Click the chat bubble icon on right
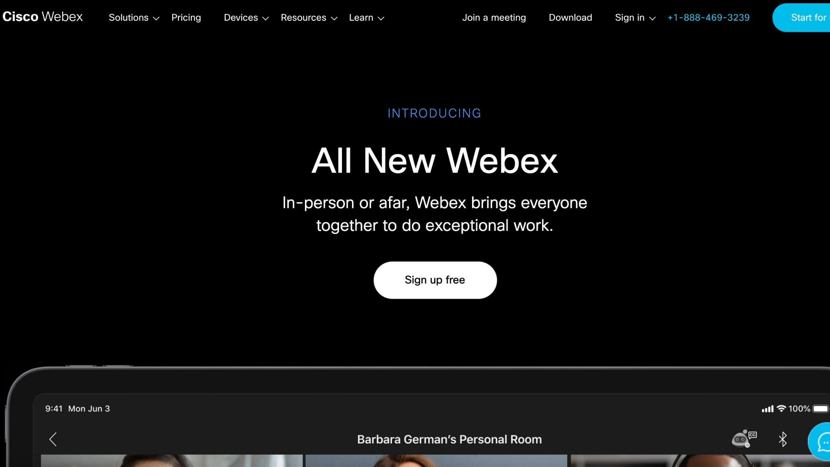The width and height of the screenshot is (830, 467). pos(821,442)
